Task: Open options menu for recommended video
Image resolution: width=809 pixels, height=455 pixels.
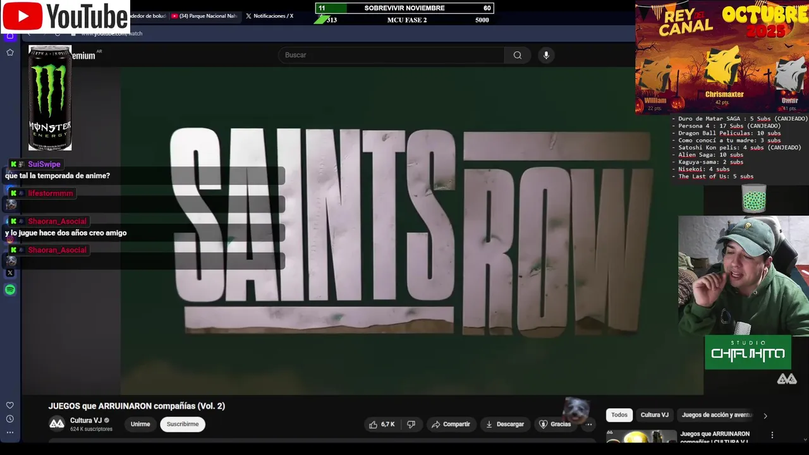Action: click(772, 435)
